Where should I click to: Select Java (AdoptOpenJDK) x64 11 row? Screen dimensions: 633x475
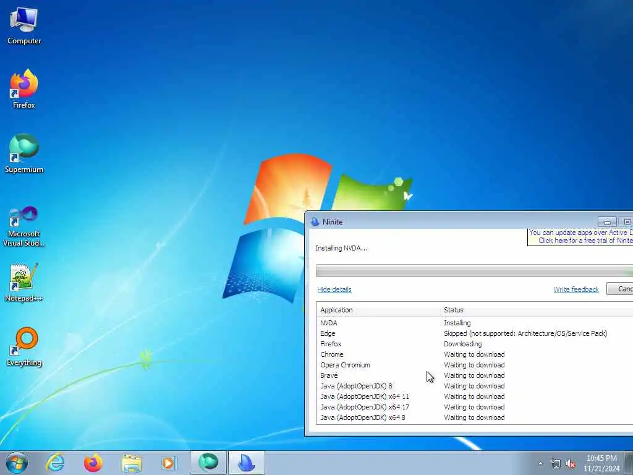pyautogui.click(x=474, y=396)
